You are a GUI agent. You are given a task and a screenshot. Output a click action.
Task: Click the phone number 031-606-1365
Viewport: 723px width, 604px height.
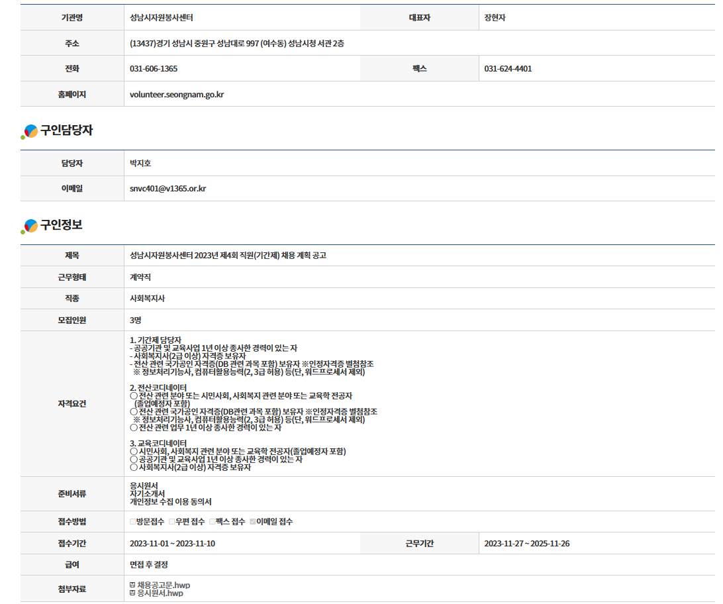pyautogui.click(x=154, y=69)
